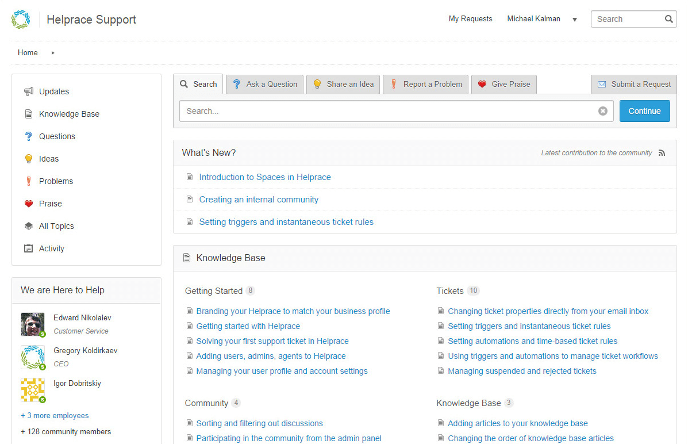Open Setting triggers article in What's New
Image resolution: width=688 pixels, height=444 pixels.
coord(286,222)
